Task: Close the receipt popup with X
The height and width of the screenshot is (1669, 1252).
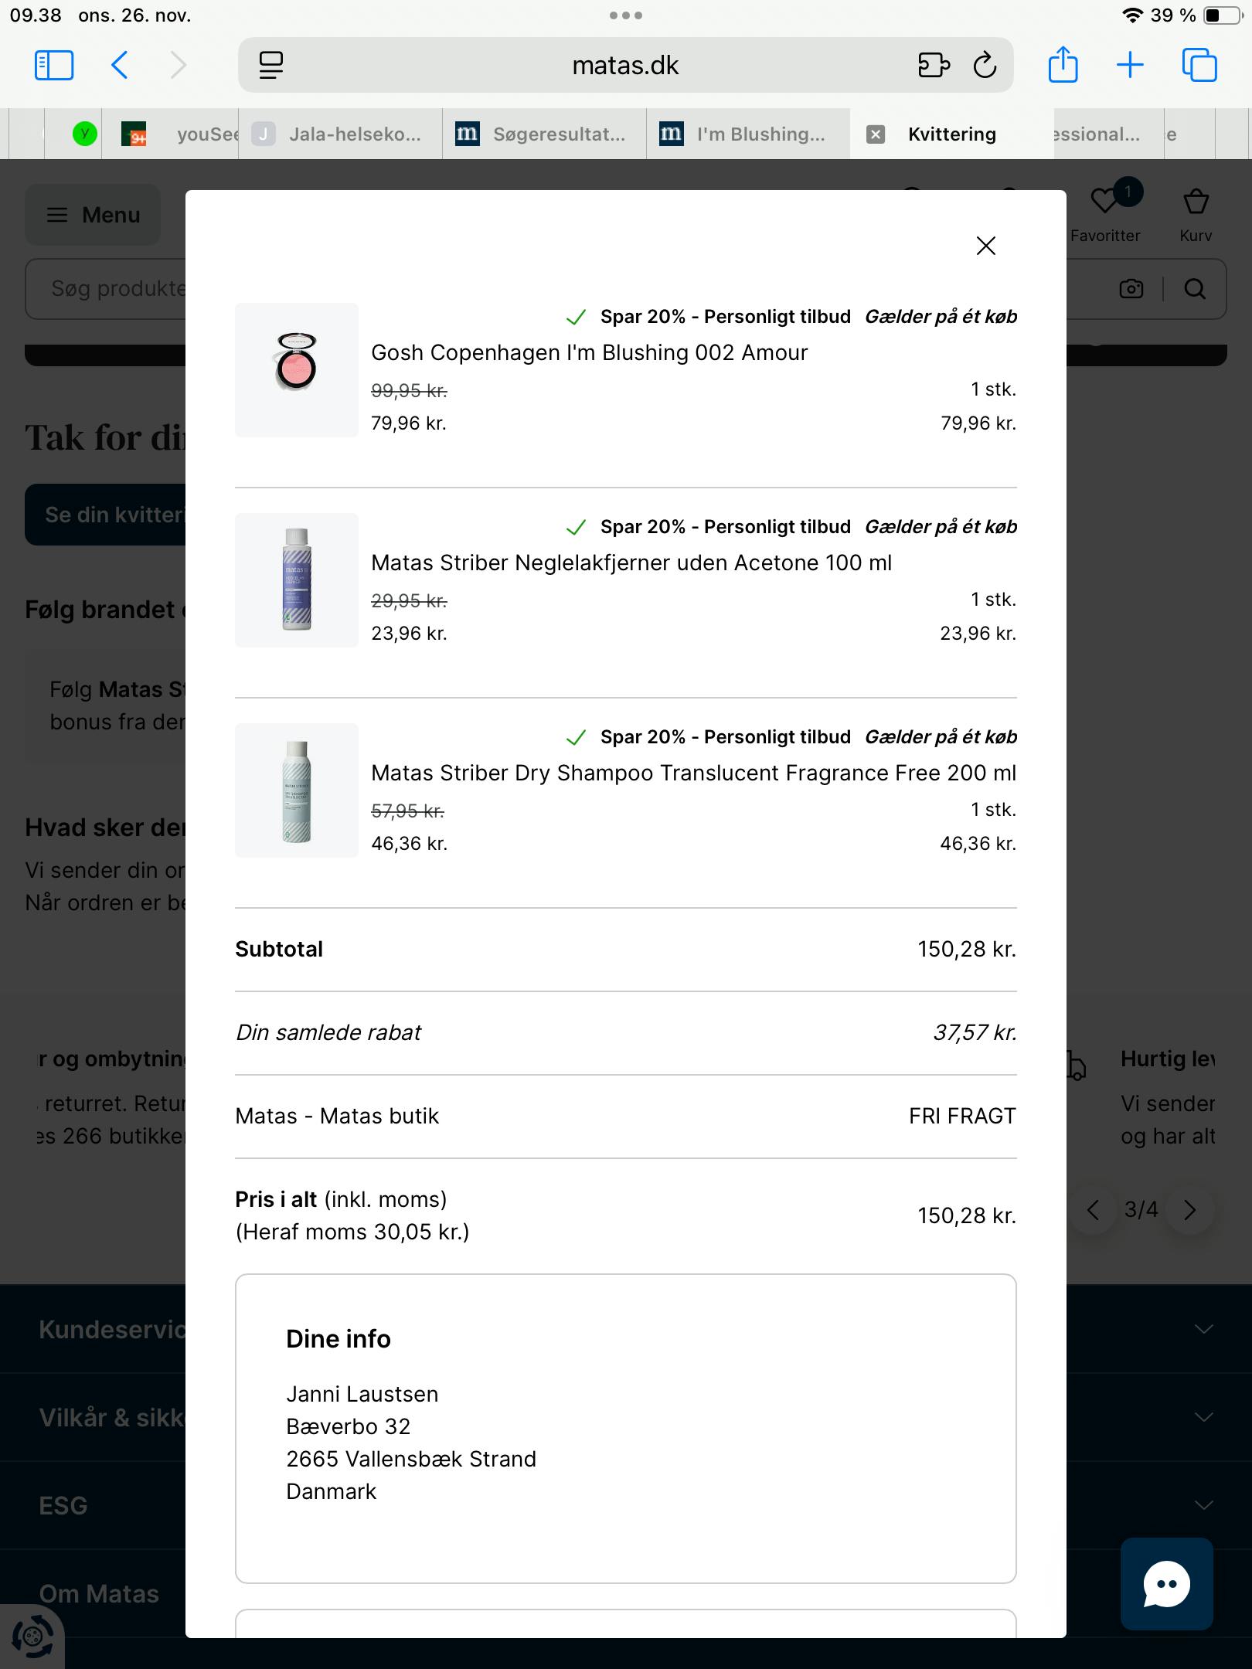Action: point(985,246)
